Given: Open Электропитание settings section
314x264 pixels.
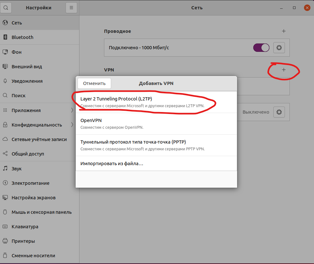Looking at the screenshot, I should click(x=30, y=183).
